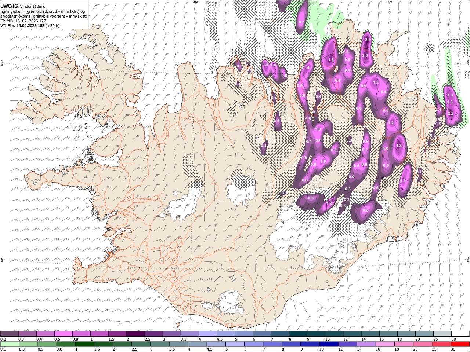Select the light purple swatch labeled 14 in lower legend
The height and width of the screenshot is (352, 470).
[x=366, y=344]
